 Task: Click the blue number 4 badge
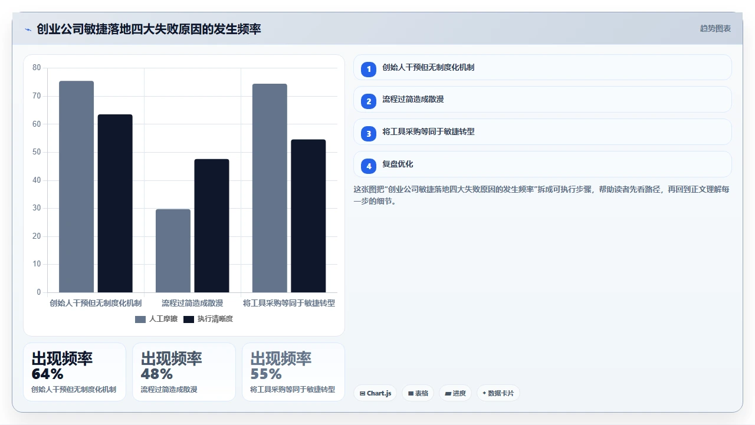369,166
